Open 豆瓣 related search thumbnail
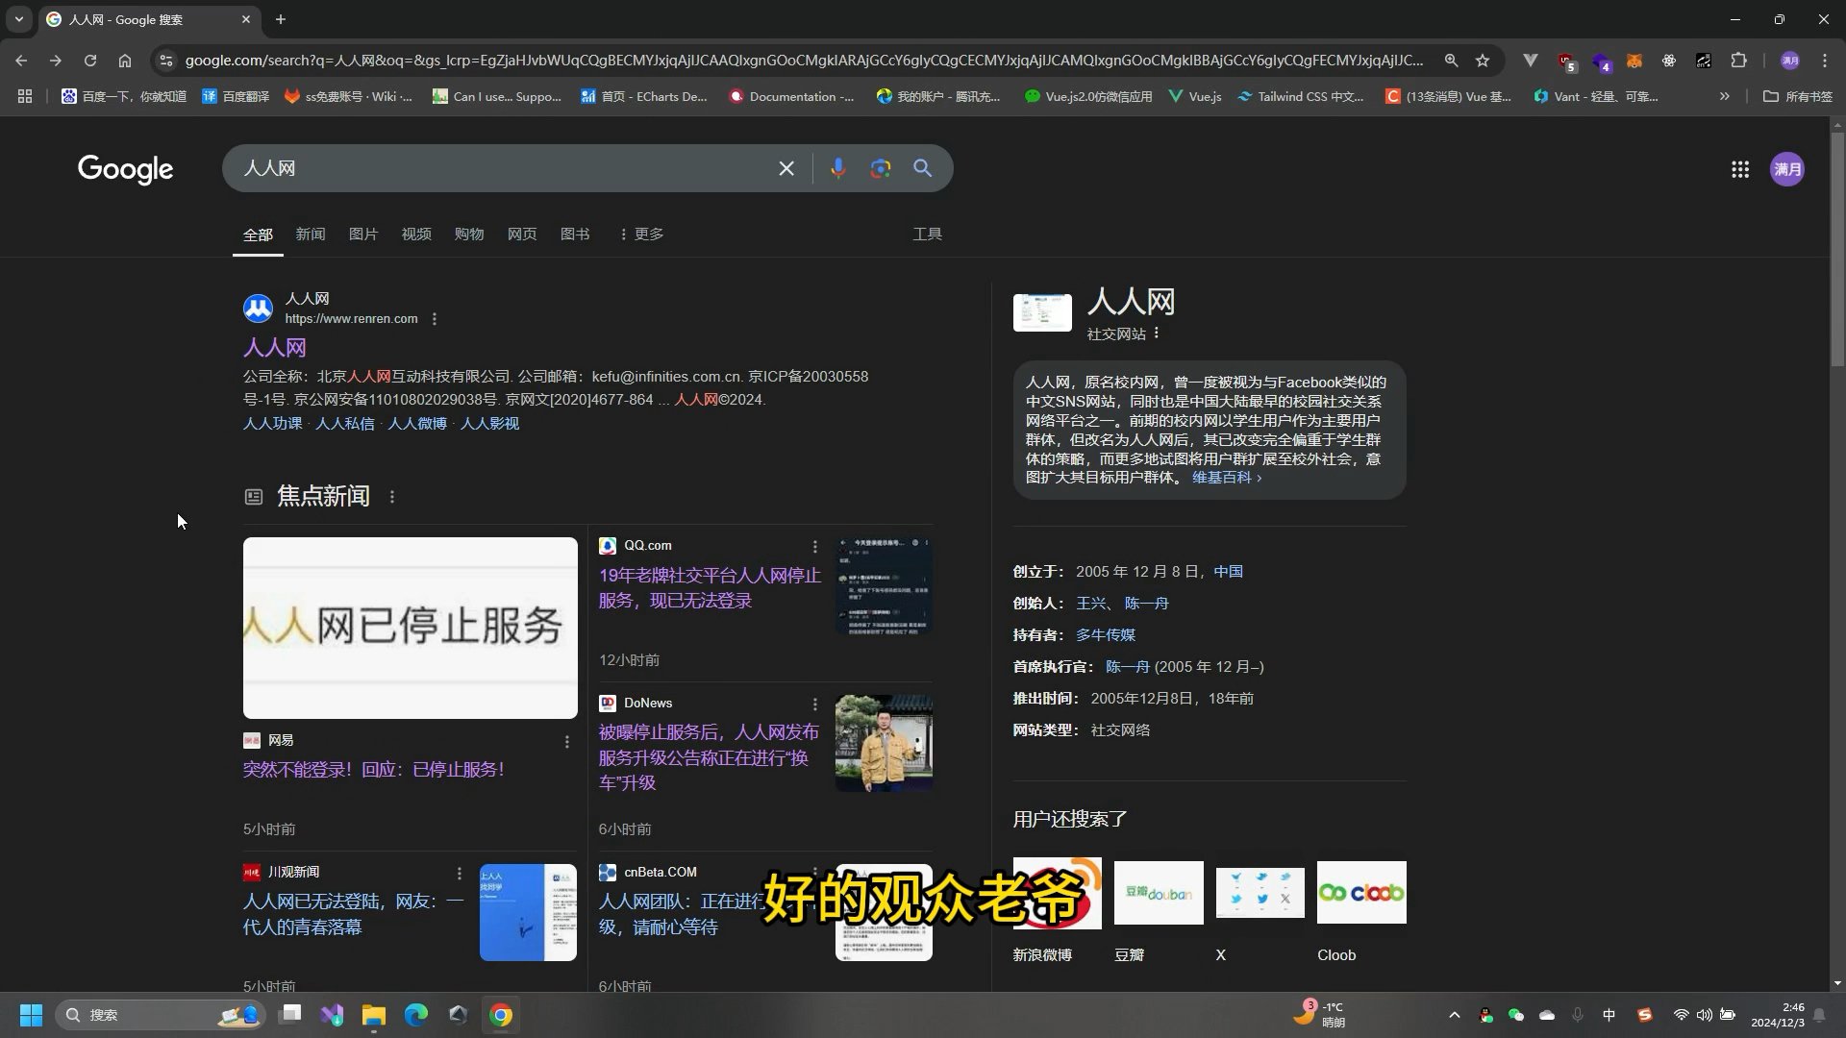This screenshot has width=1846, height=1038. coord(1159,893)
